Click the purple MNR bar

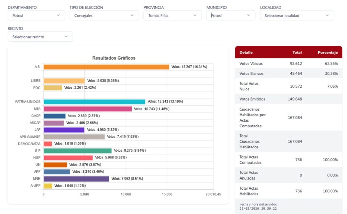(76, 179)
